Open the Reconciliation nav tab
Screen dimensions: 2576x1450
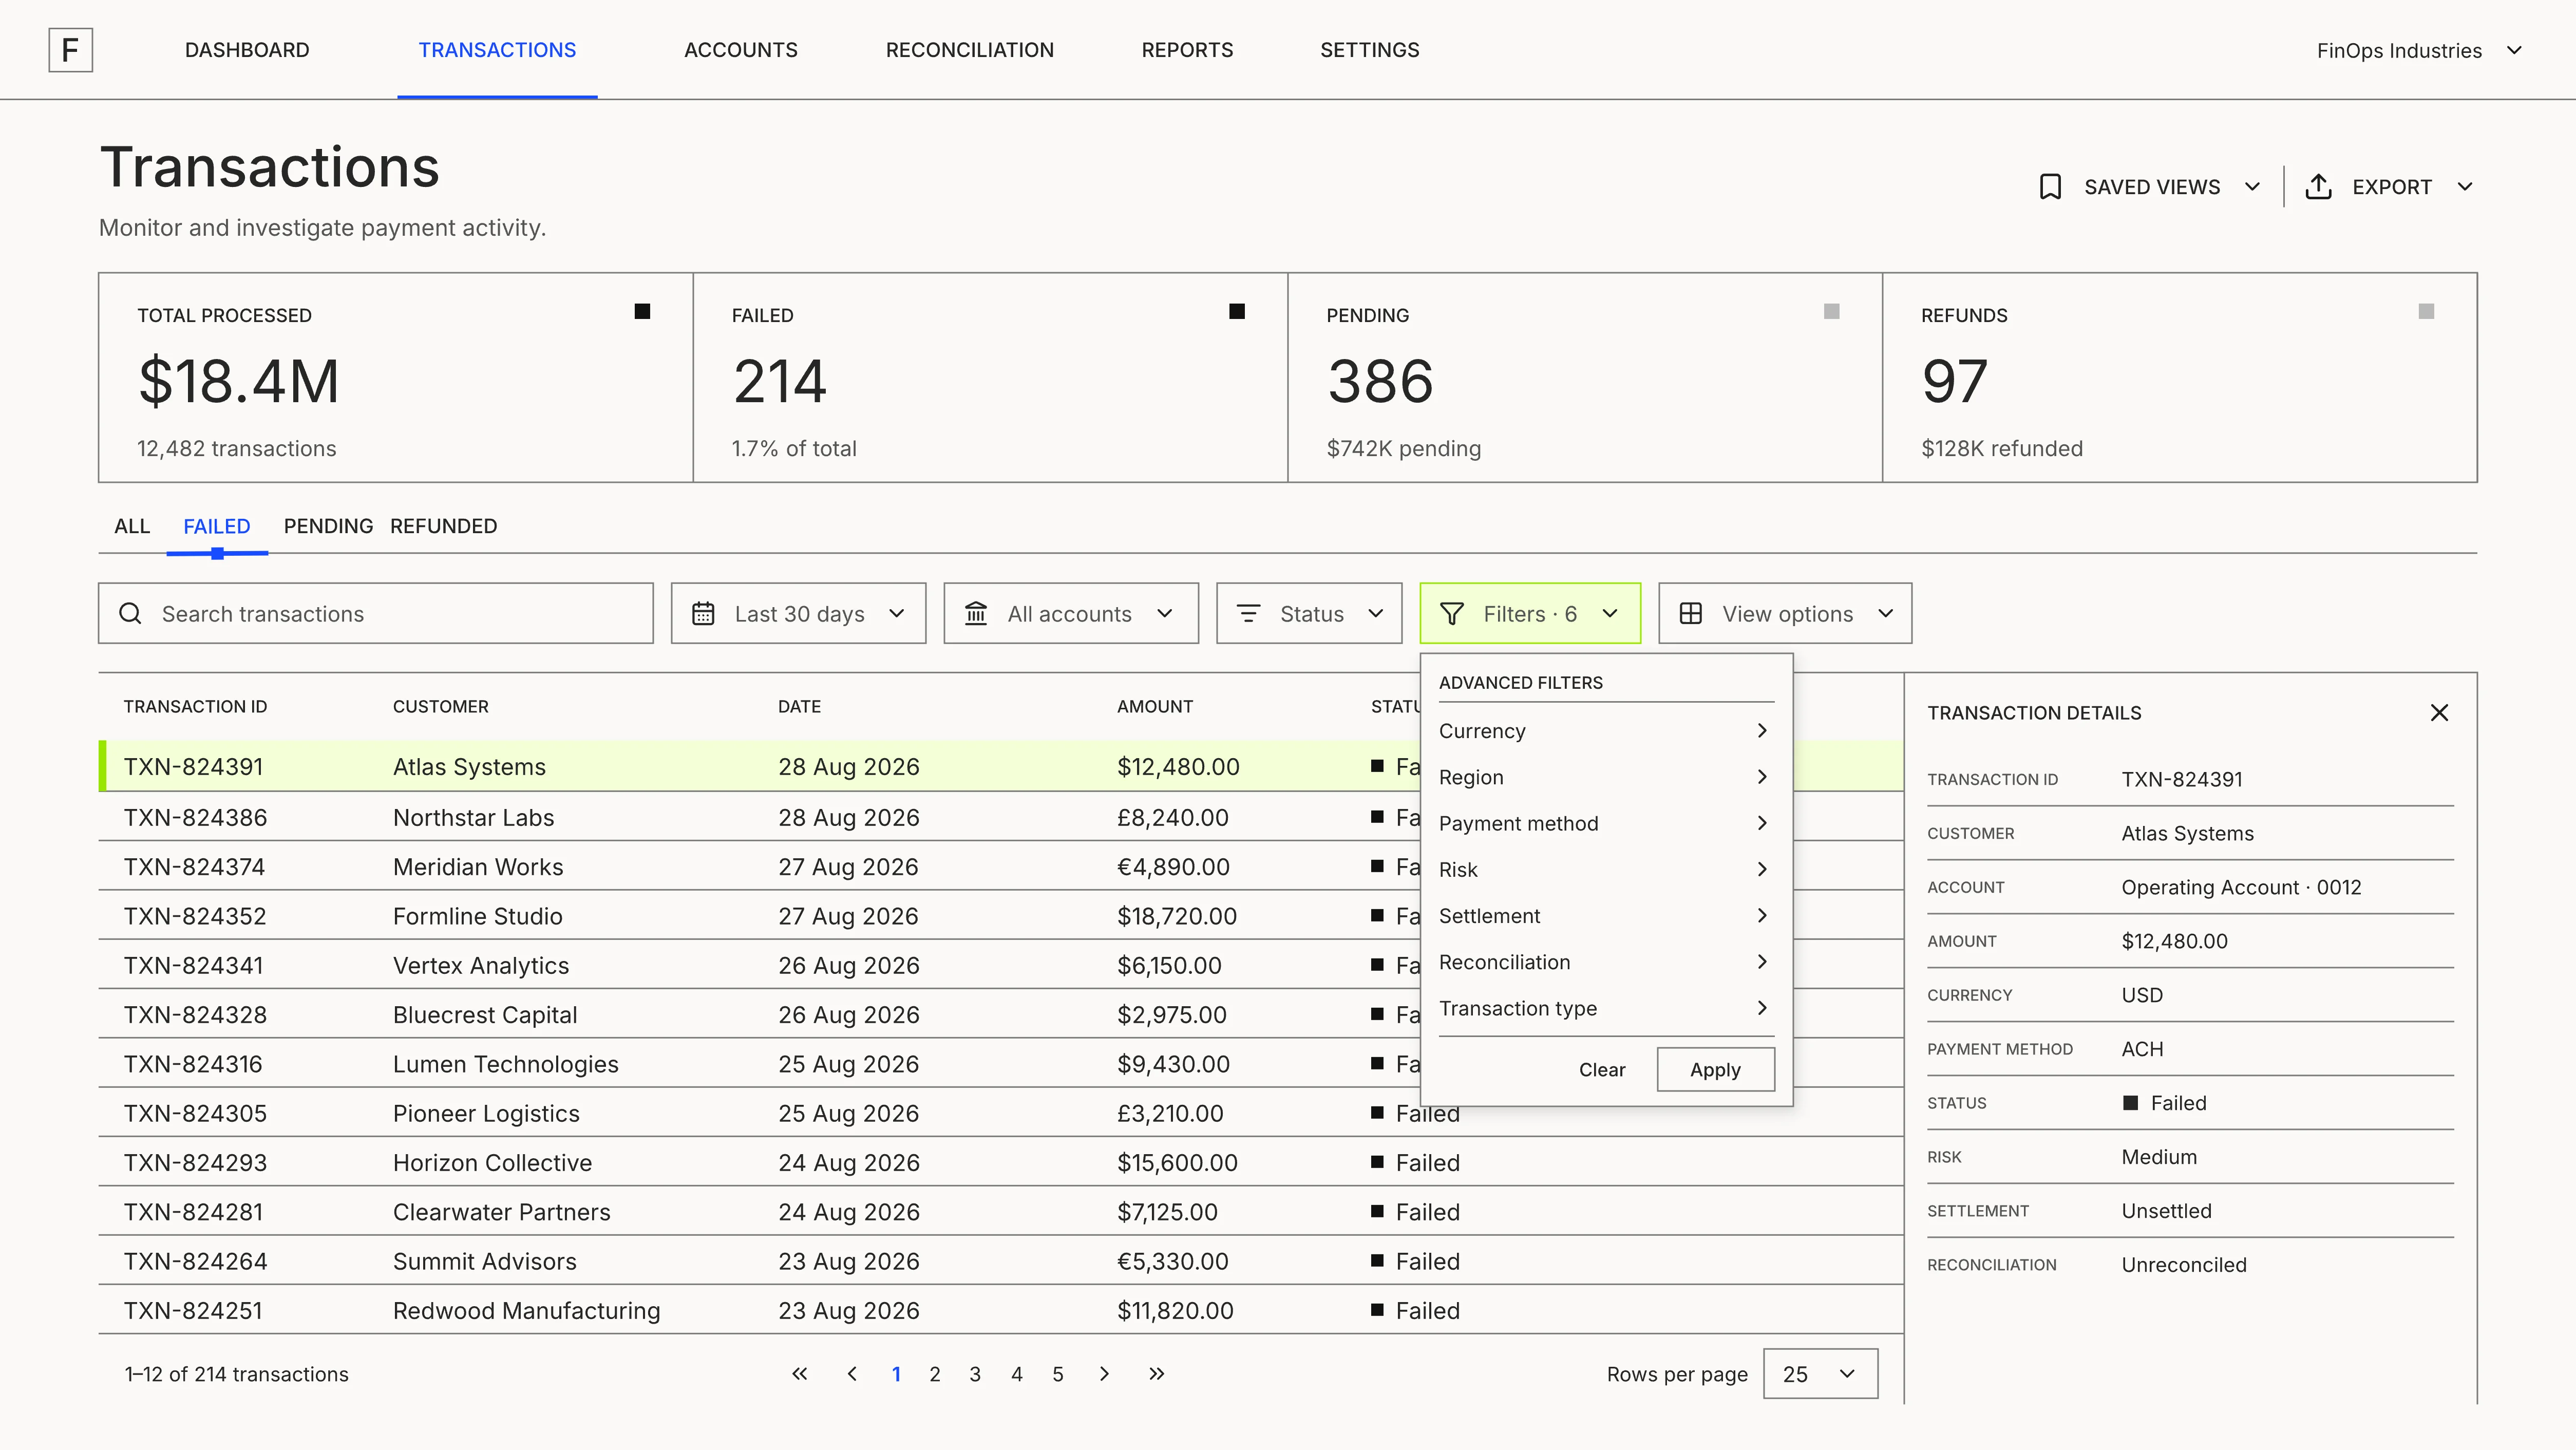click(x=969, y=50)
